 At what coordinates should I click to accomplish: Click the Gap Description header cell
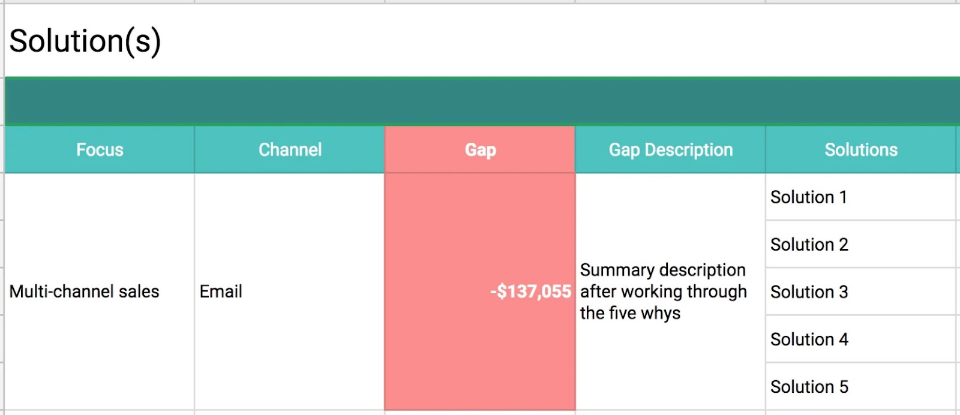pos(670,149)
